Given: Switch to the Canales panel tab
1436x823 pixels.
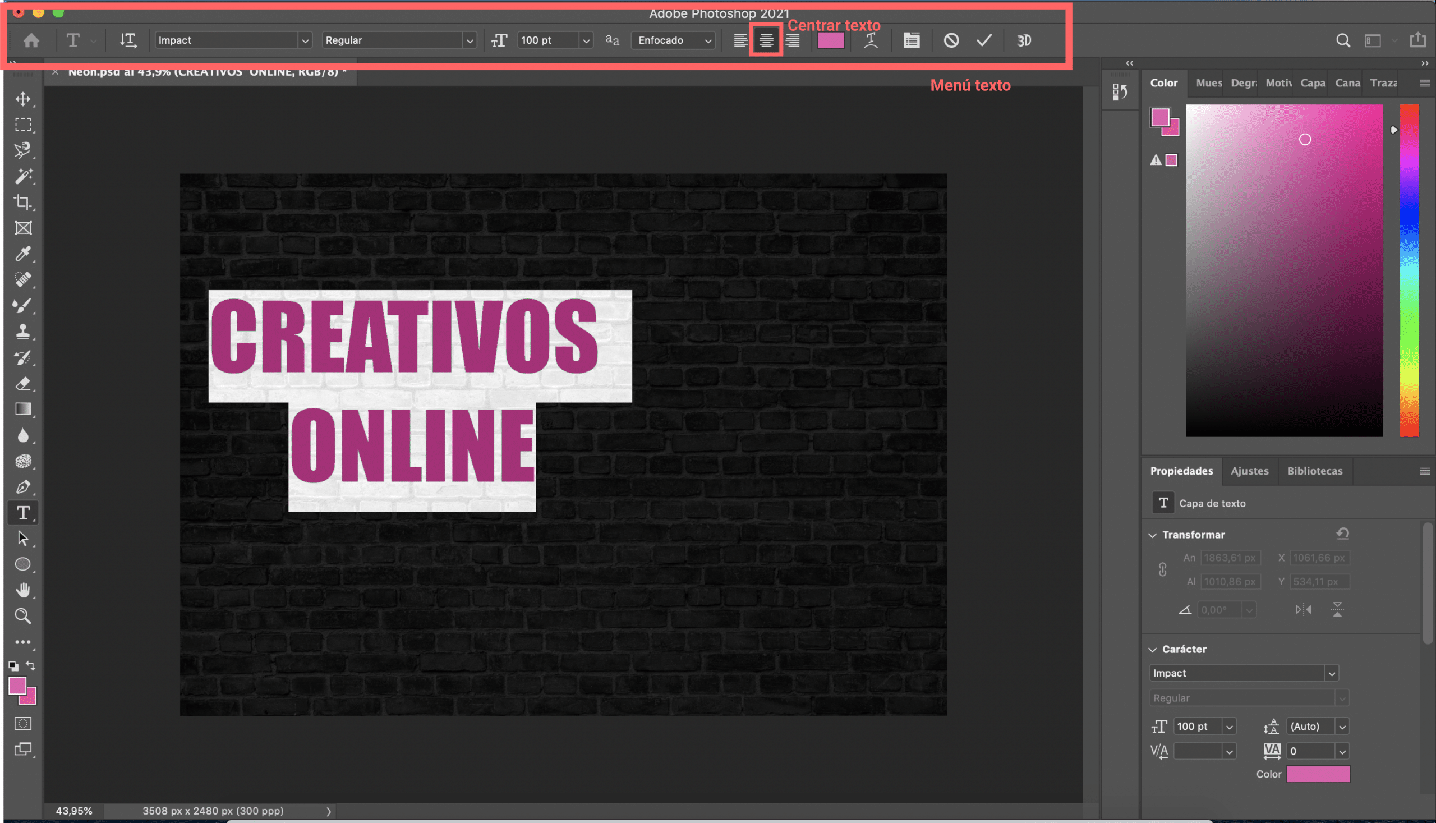Looking at the screenshot, I should click(x=1348, y=82).
